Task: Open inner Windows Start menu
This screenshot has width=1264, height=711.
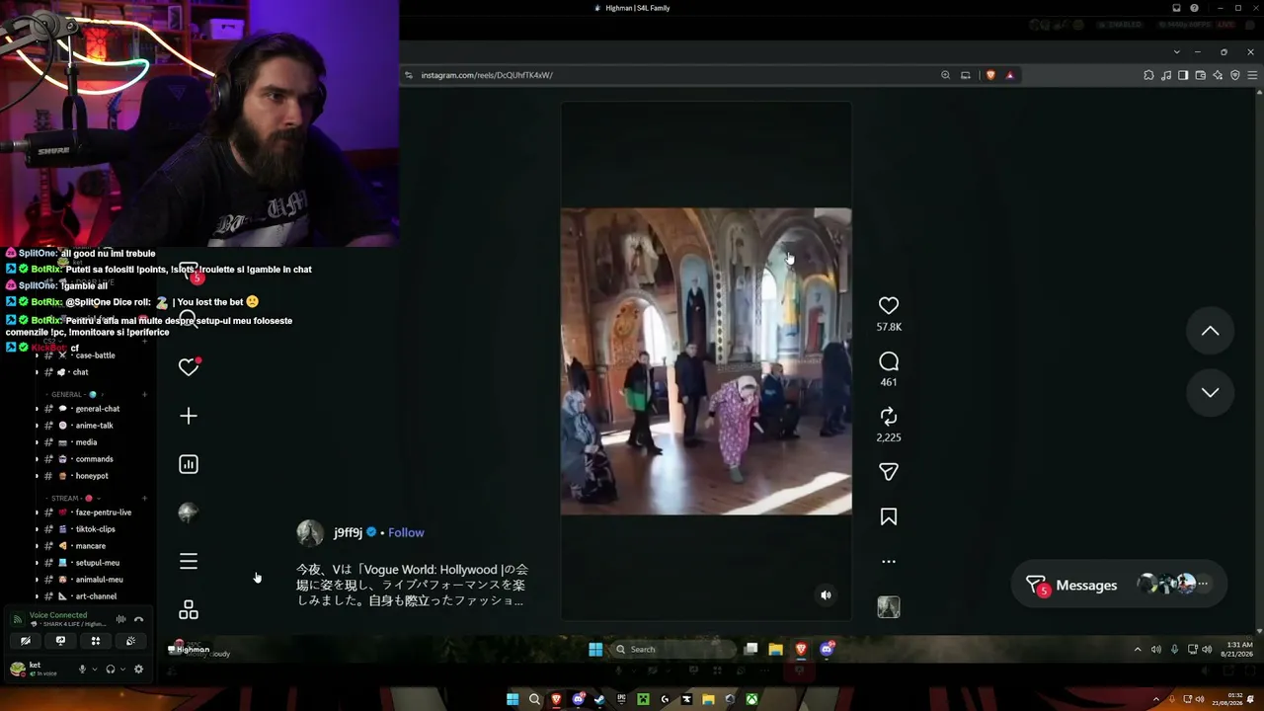Action: (x=595, y=649)
